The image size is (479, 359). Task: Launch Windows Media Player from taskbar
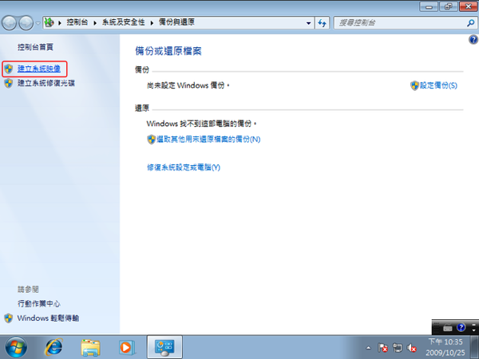click(127, 347)
